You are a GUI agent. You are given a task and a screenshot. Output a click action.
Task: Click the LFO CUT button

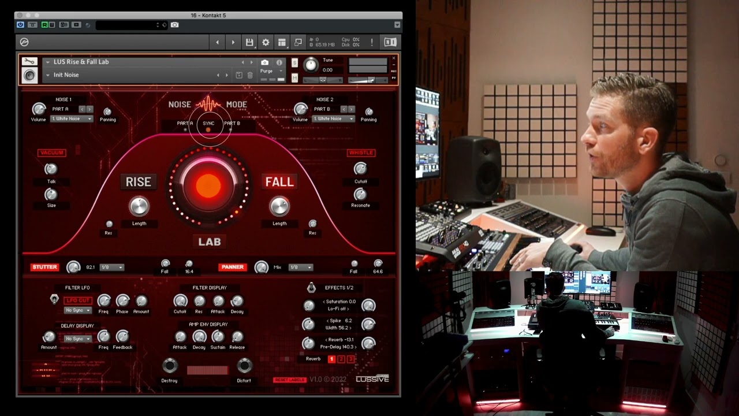(x=77, y=300)
